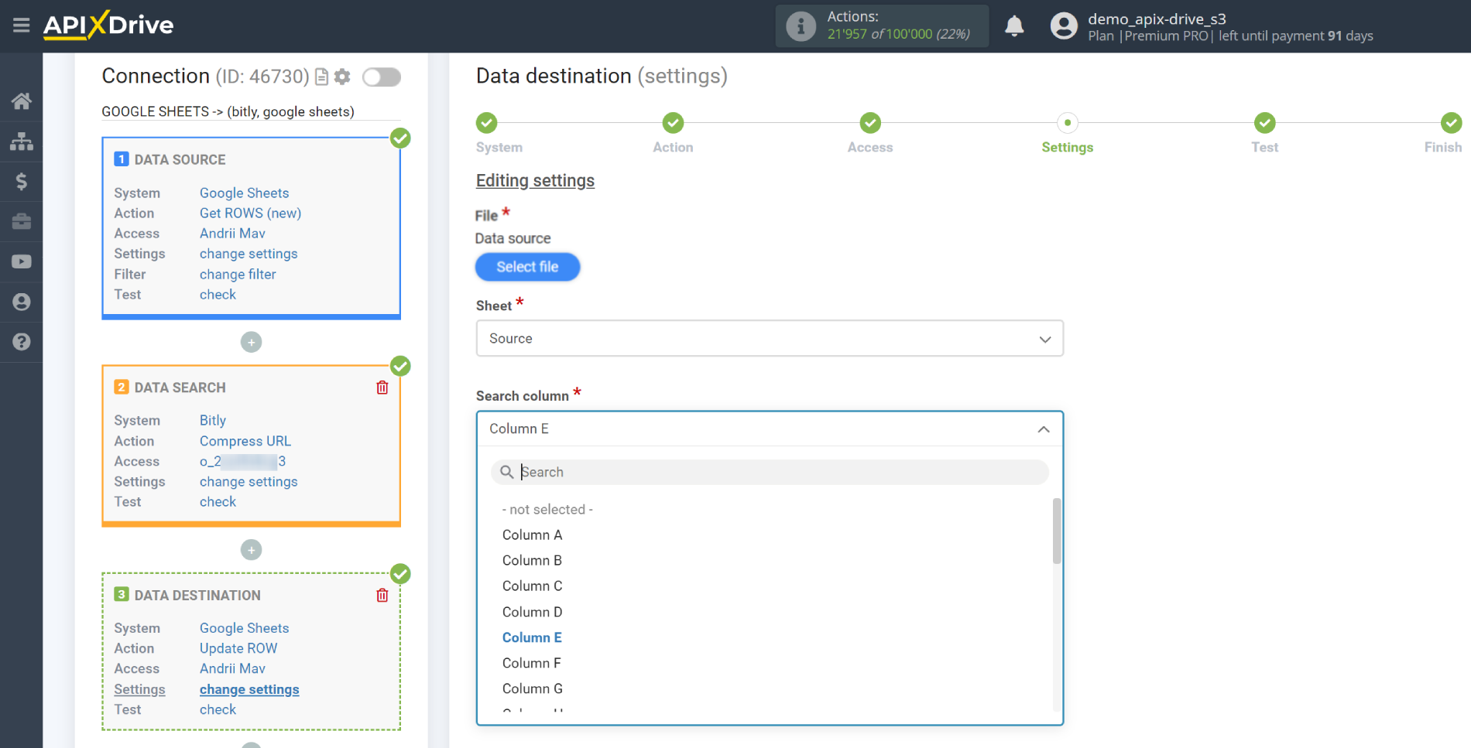Open the Sheet dropdown showing Source
The width and height of the screenshot is (1471, 748).
tap(770, 339)
